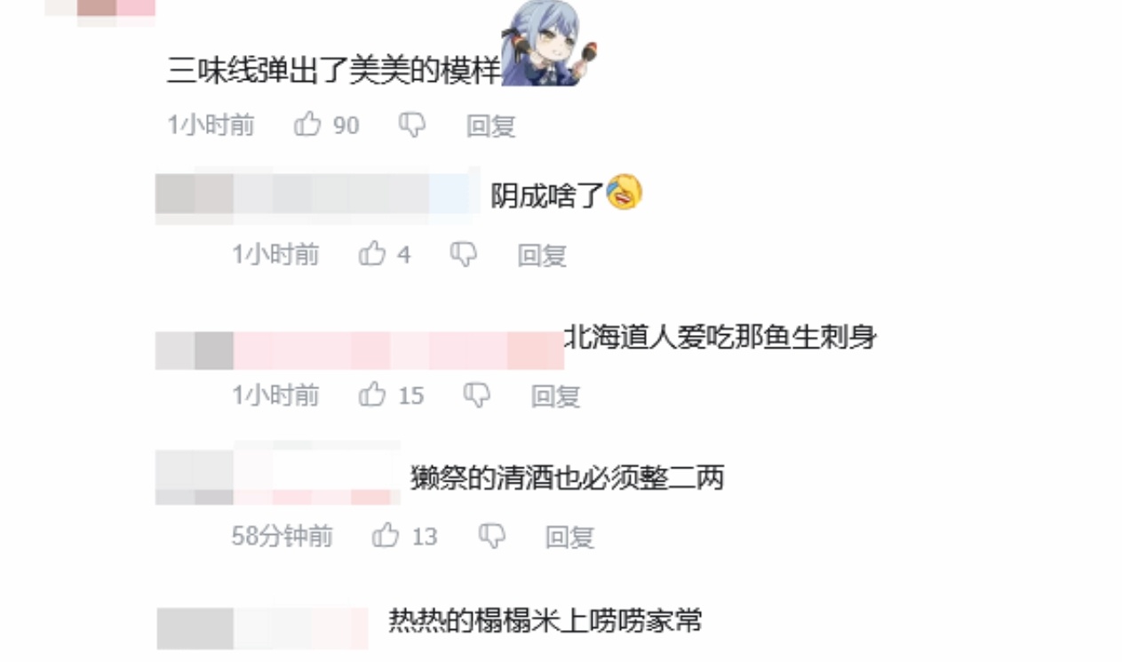The height and width of the screenshot is (662, 1122).
Task: Click the 58分钟前 timestamp
Action: [x=282, y=536]
